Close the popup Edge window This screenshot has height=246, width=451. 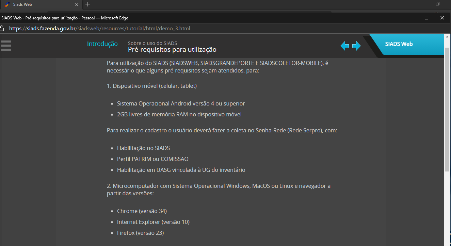pos(442,18)
